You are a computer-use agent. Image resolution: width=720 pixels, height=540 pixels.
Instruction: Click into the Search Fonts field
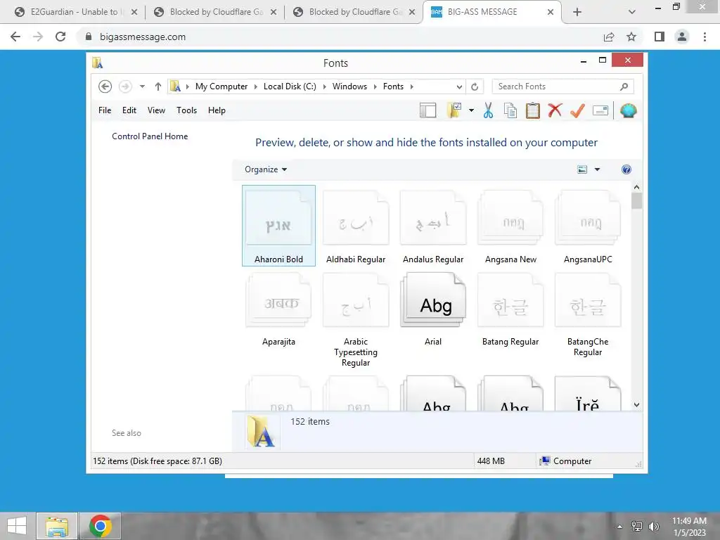point(563,86)
